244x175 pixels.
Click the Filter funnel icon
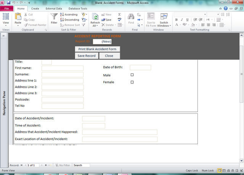[x=54, y=17]
